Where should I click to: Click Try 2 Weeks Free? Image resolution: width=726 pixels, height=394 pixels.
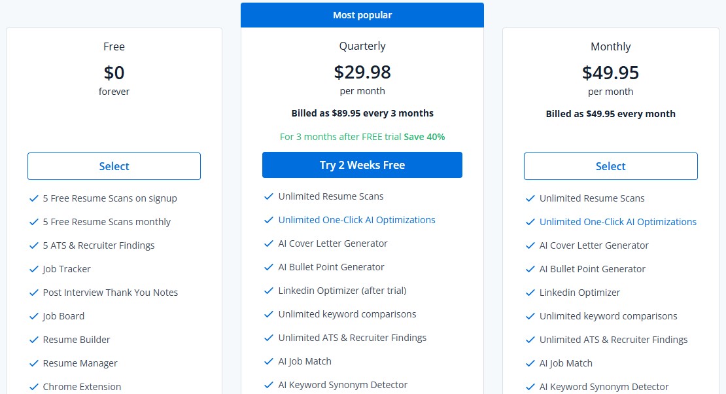(362, 165)
